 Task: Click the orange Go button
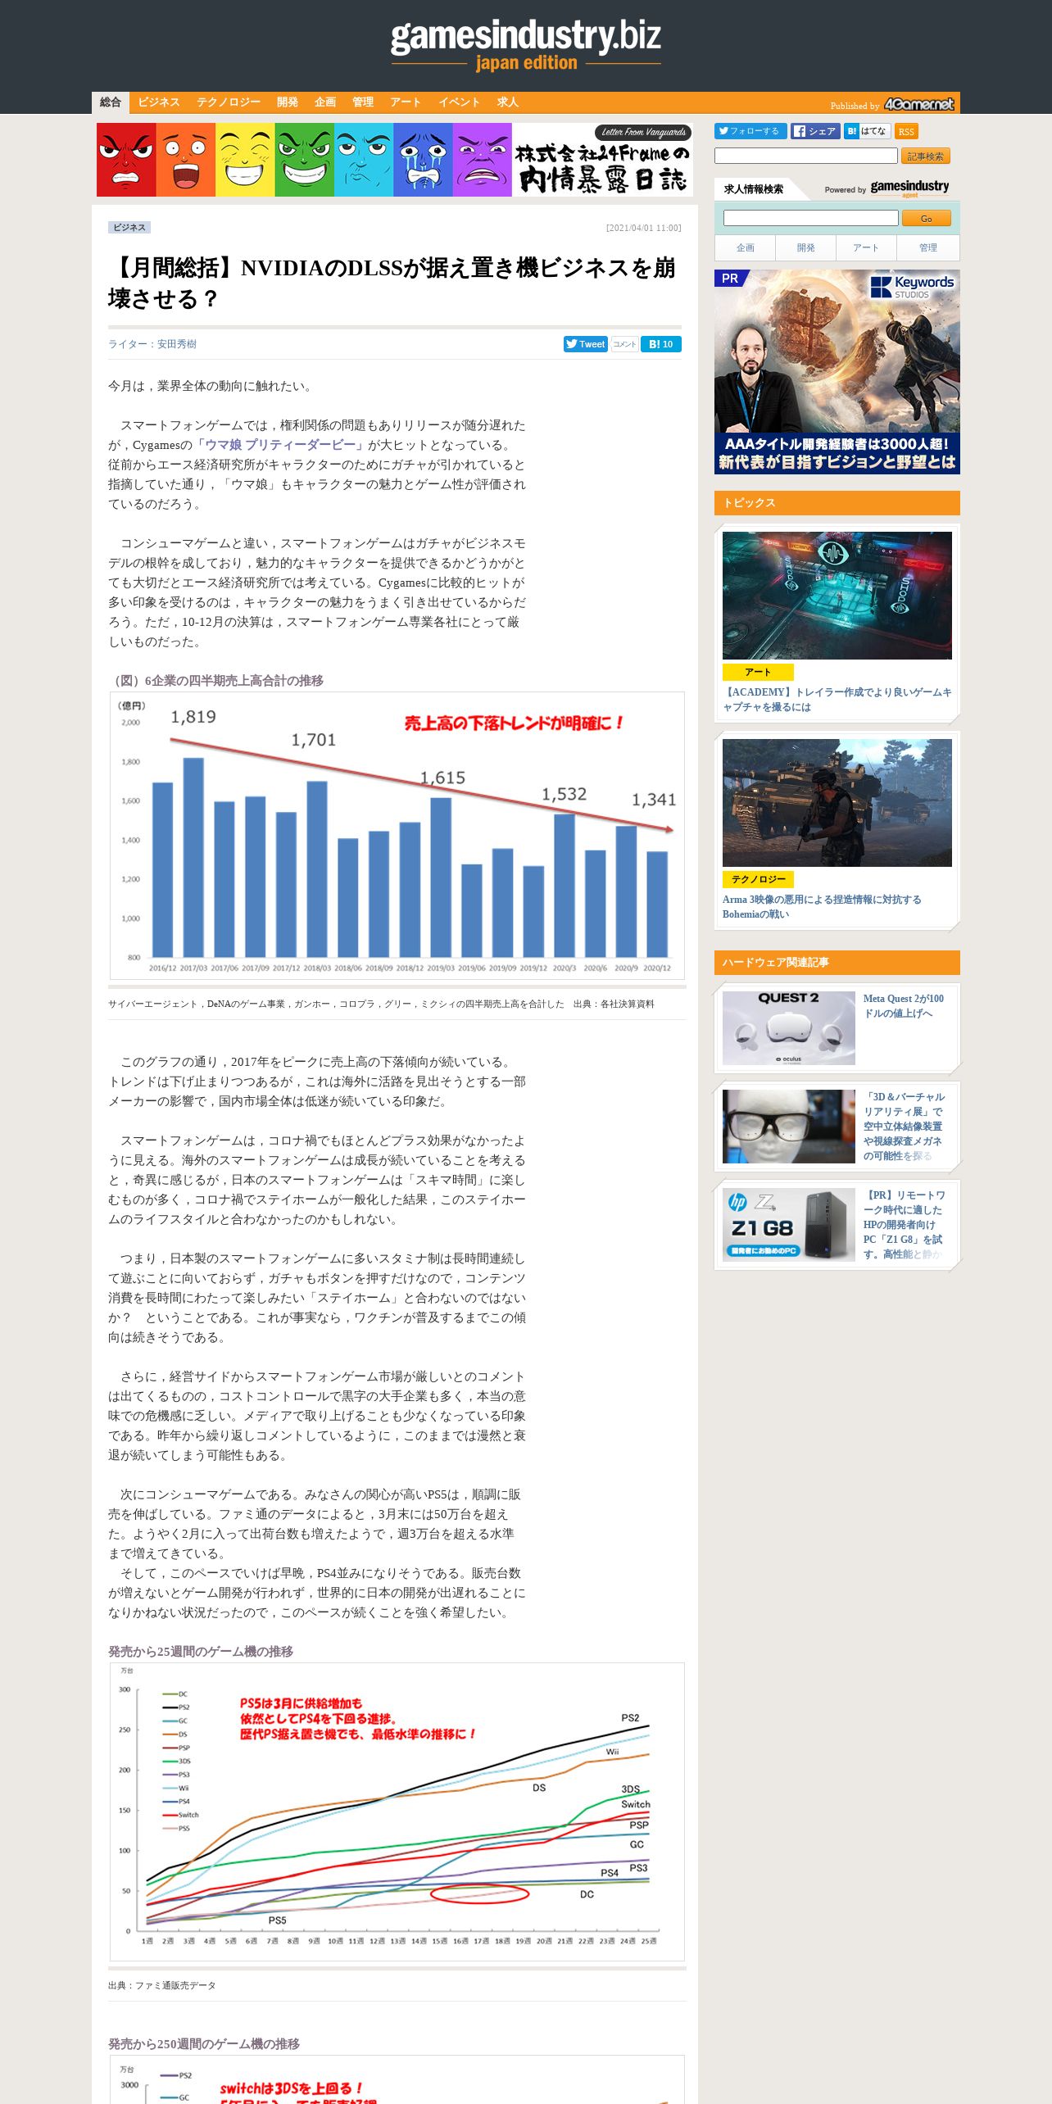(x=926, y=219)
